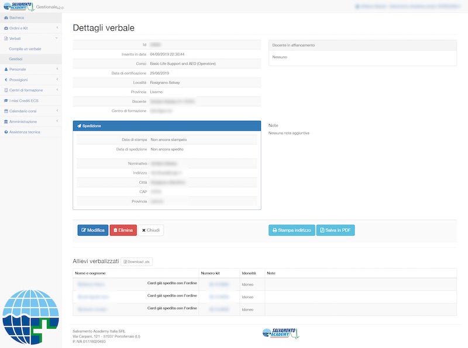Click the I miei Crediti ECS graduation icon

click(x=6, y=101)
